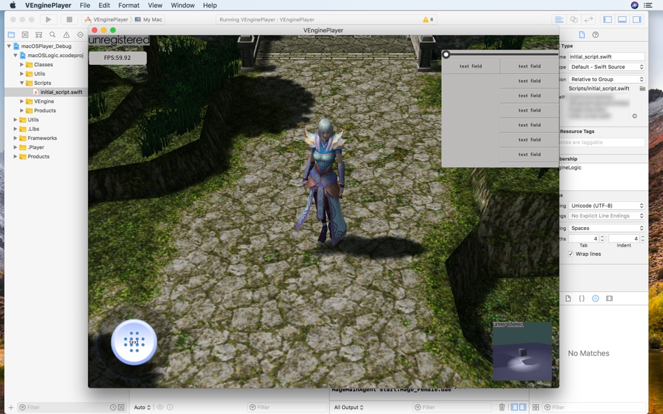Image resolution: width=663 pixels, height=414 pixels.
Task: Expand the Classes folder
Action: click(x=22, y=65)
